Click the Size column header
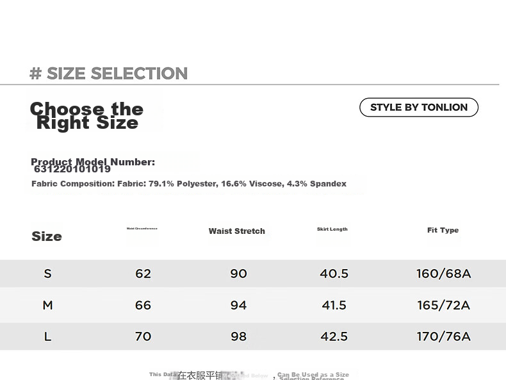 pyautogui.click(x=47, y=236)
